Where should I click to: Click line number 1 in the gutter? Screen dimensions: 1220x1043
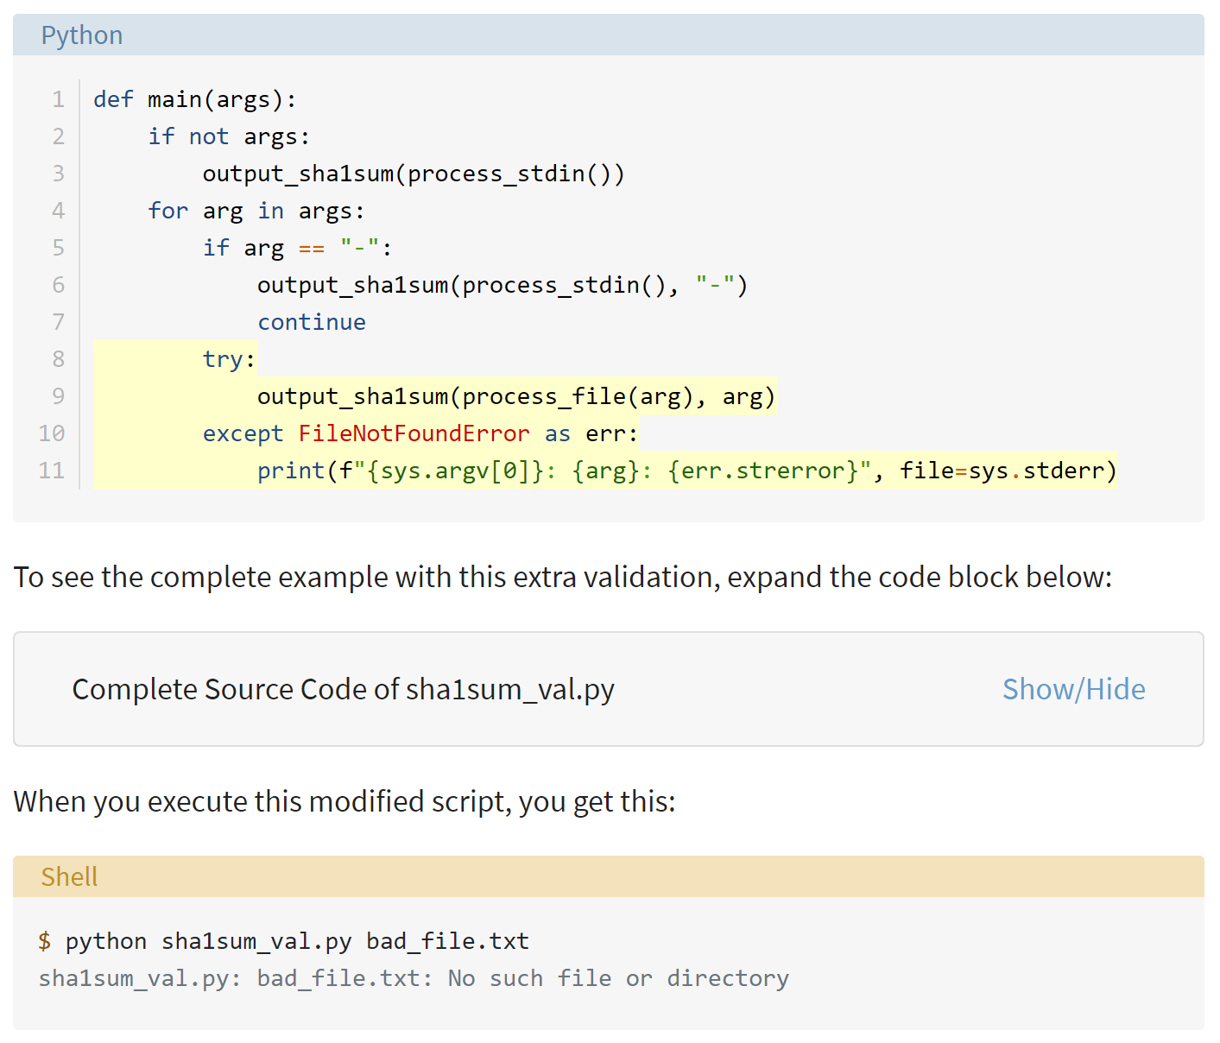(x=58, y=99)
